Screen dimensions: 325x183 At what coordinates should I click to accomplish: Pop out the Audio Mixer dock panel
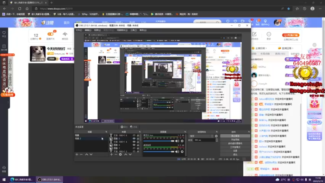pos(185,132)
